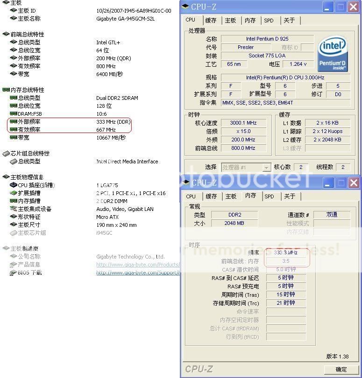Image resolution: width=362 pixels, height=378 pixels.
Task: Select the Gigabyte GA-945GCM-S2L value
Action: tap(125, 19)
